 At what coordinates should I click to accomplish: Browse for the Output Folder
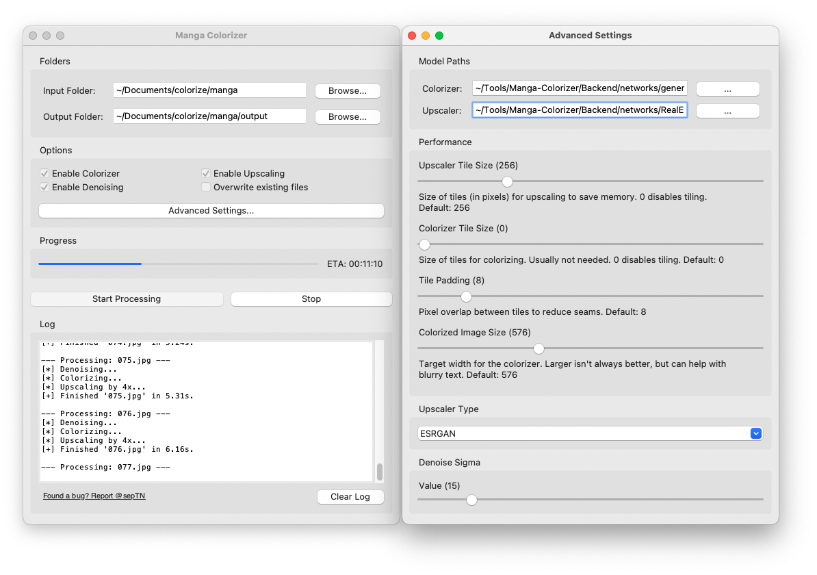(348, 116)
